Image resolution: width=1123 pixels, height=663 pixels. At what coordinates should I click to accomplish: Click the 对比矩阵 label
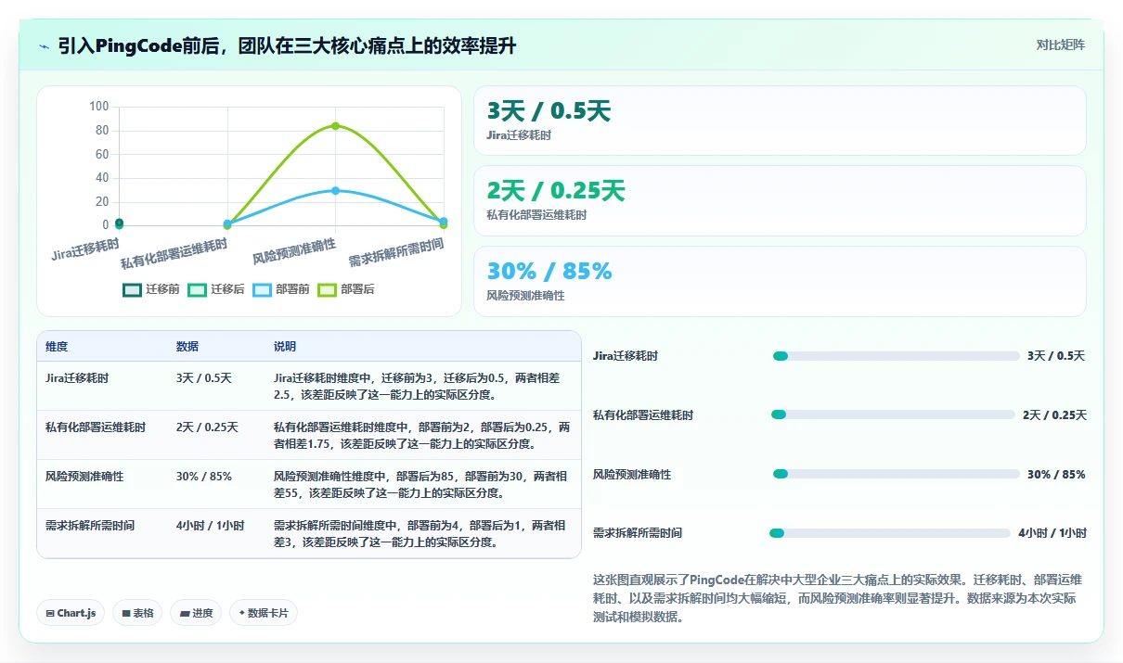pos(1061,45)
